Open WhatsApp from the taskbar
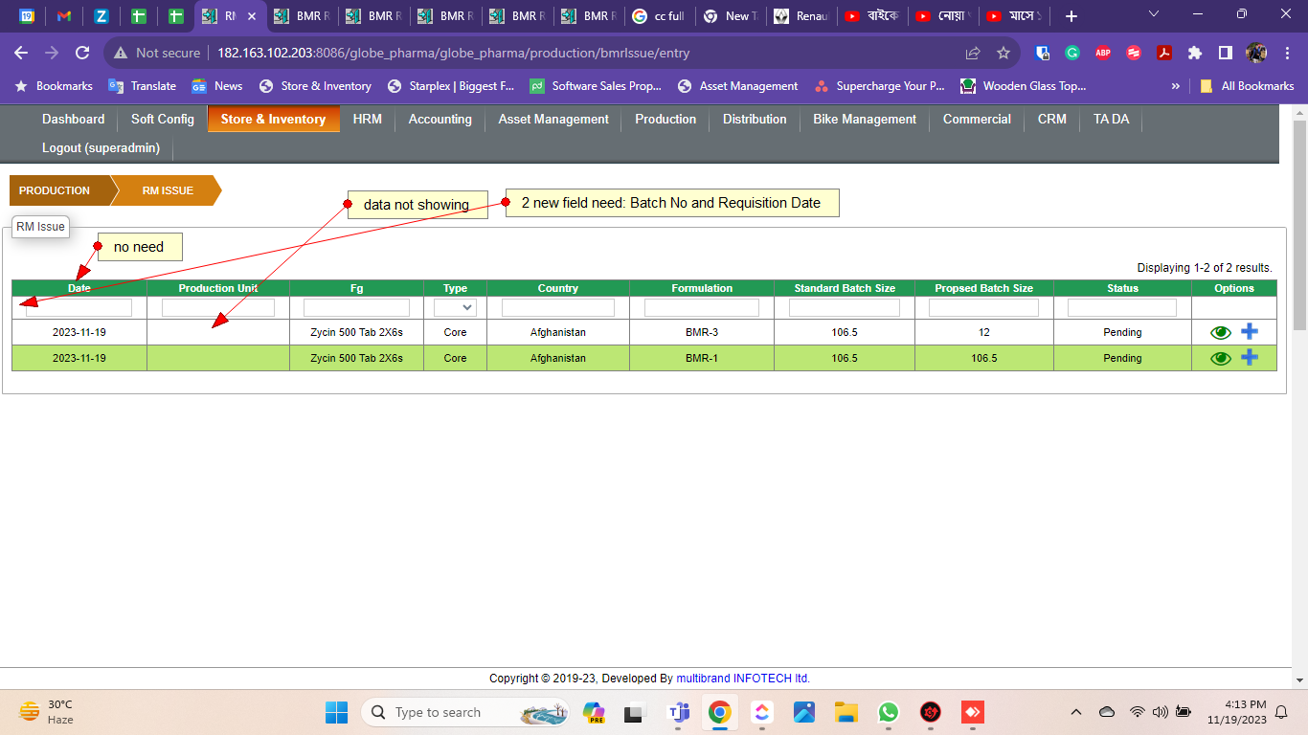 [889, 712]
